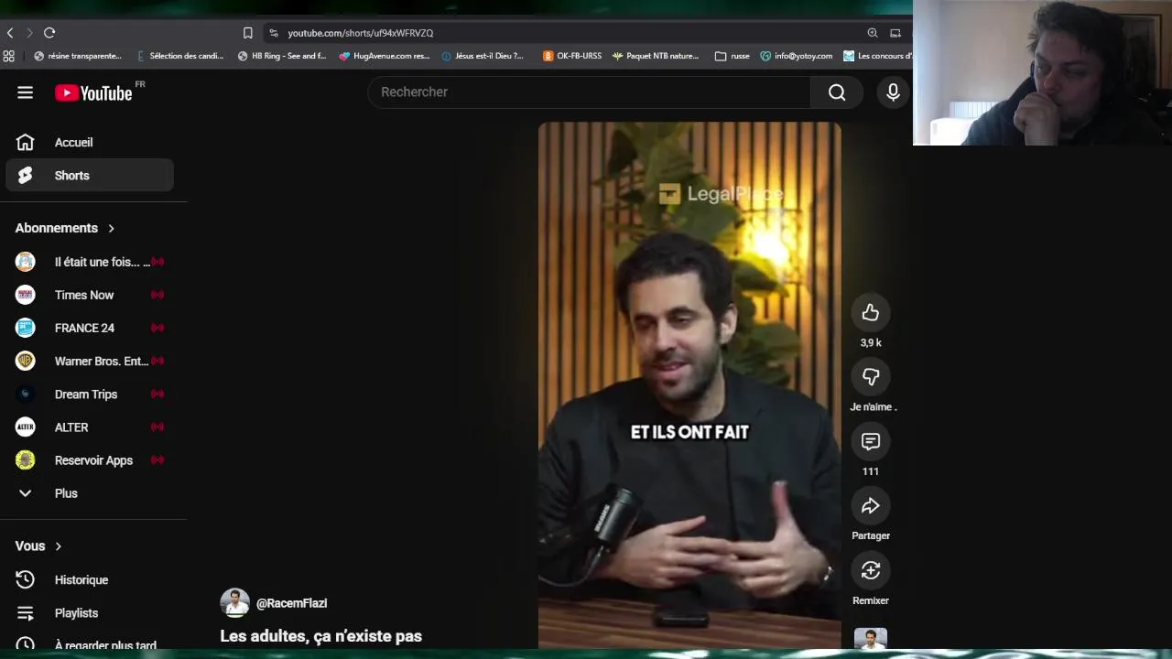Viewport: 1172px width, 659px height.
Task: Open the 'Il était une fois...' subscription
Action: tap(90, 262)
